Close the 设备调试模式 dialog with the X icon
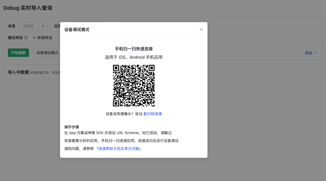This screenshot has height=181, width=326. 201,30
